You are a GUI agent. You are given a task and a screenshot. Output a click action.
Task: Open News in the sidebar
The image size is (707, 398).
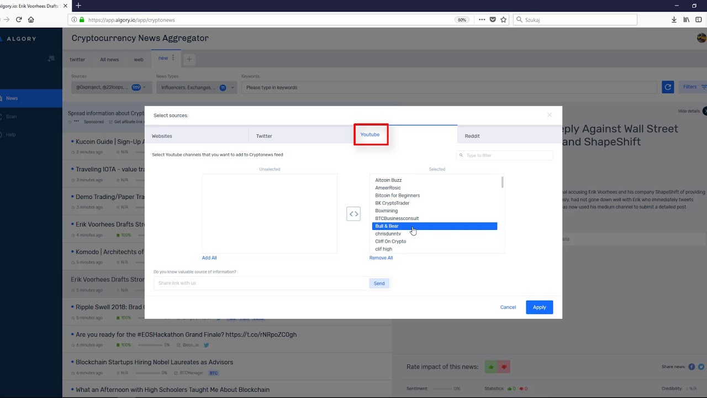coord(31,98)
